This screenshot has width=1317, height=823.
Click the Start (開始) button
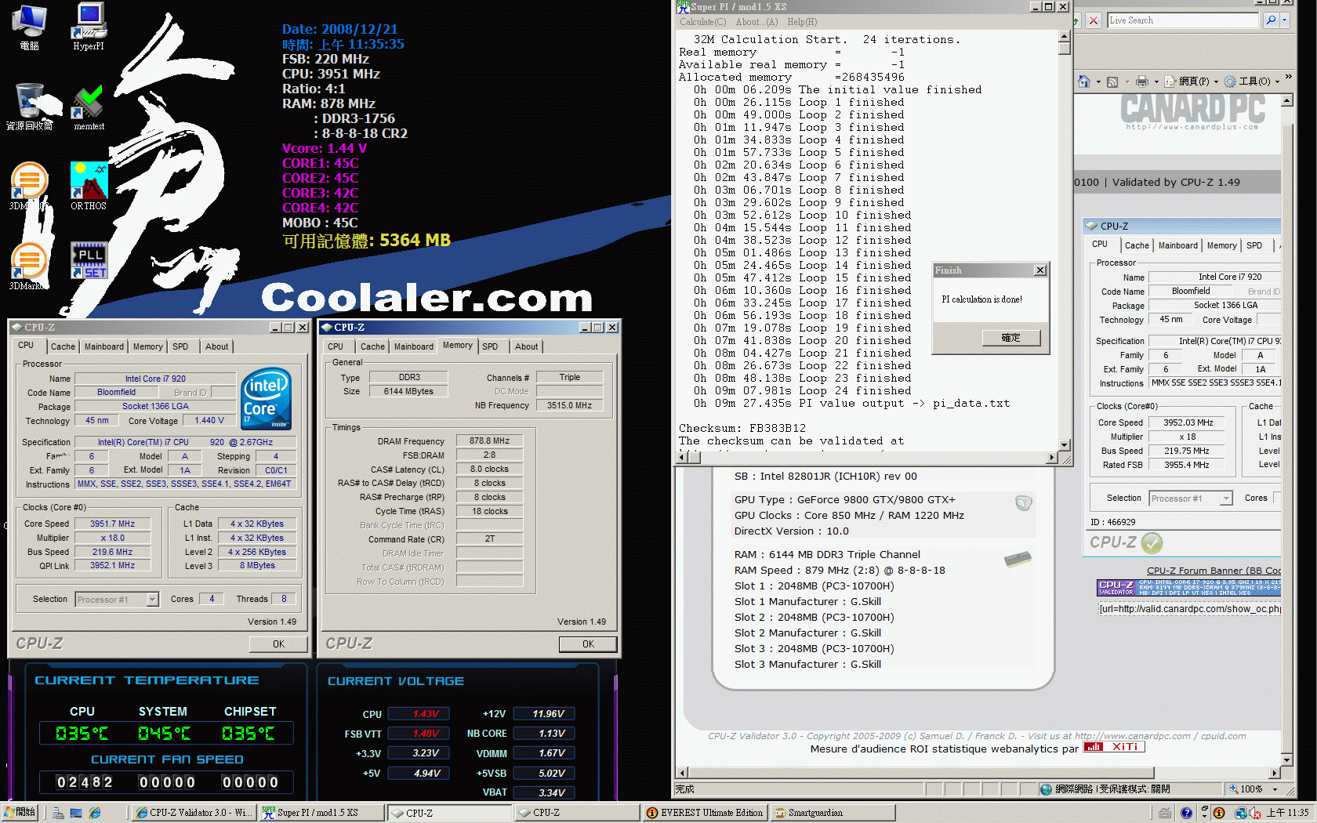[20, 813]
